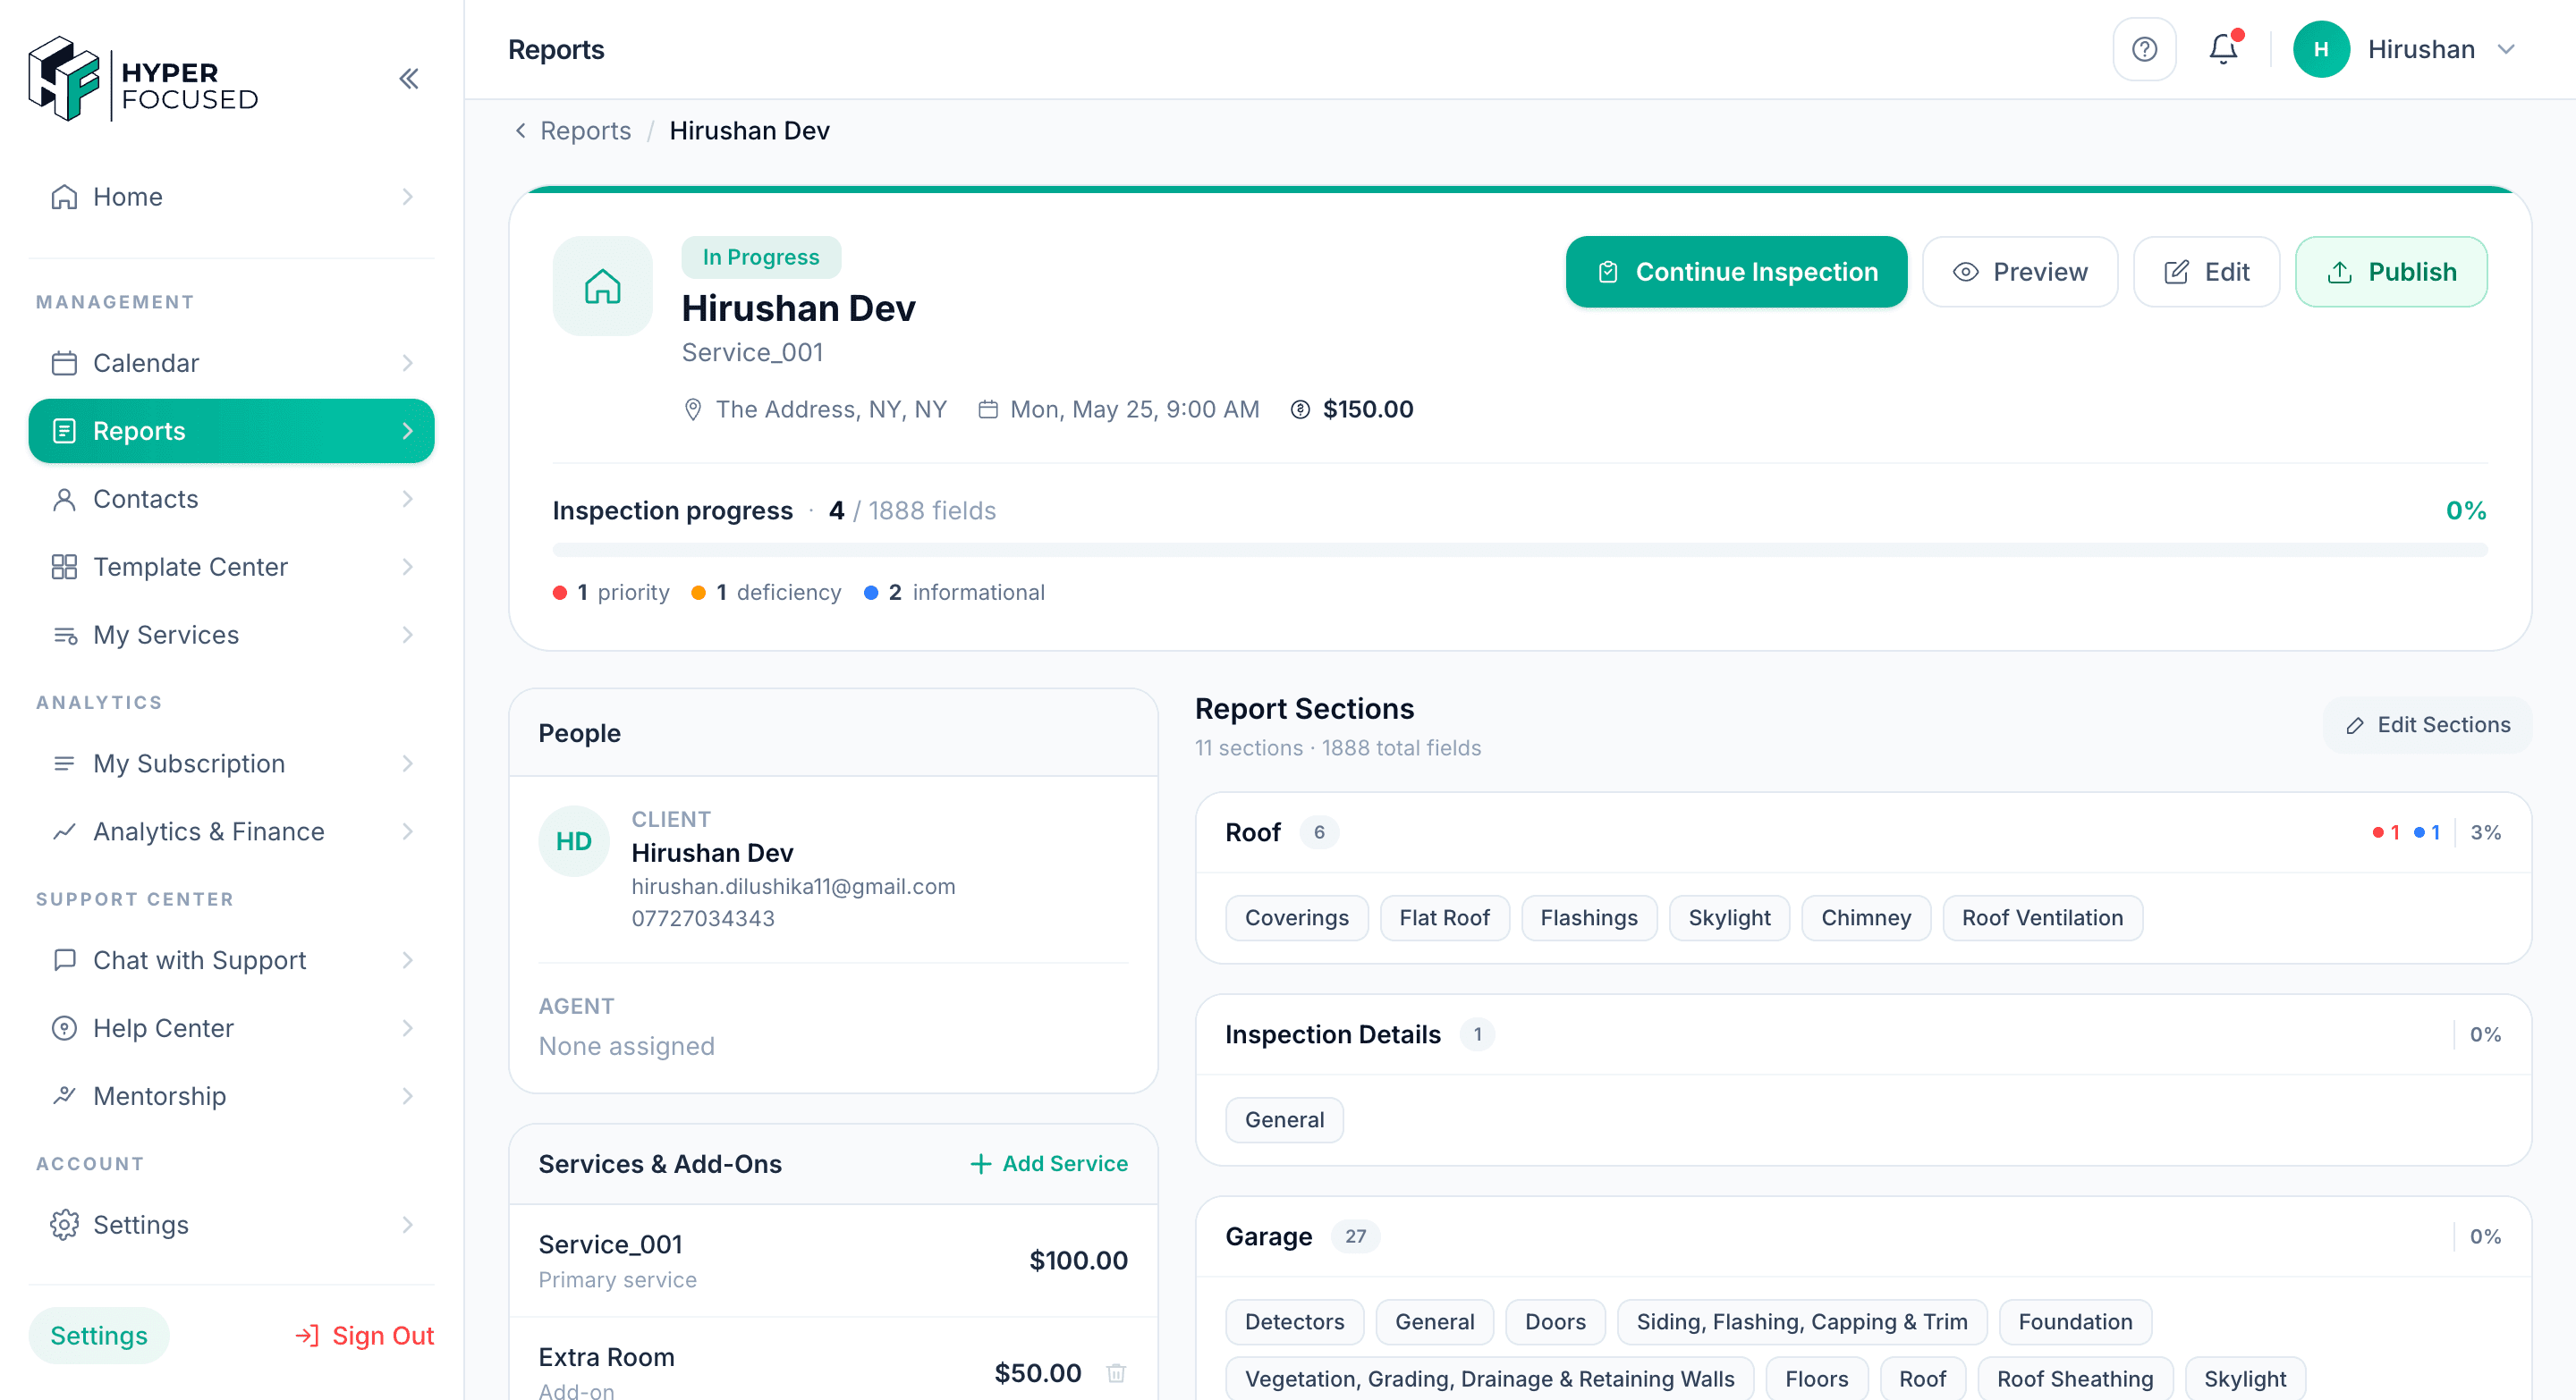
Task: Expand My Services chevron
Action: [x=407, y=635]
